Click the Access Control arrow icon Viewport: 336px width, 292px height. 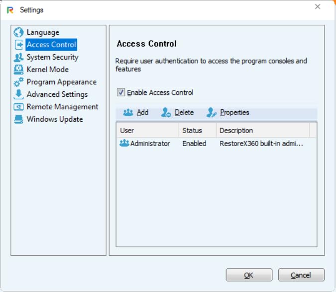coord(18,45)
